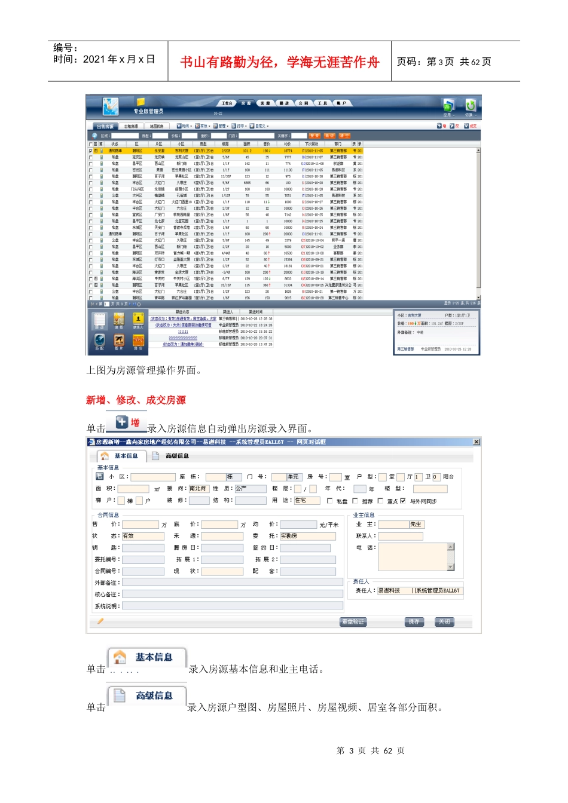Screen dimensions: 568x803
Task: Open the 管理 dropdown in toolbar
Action: [x=221, y=126]
